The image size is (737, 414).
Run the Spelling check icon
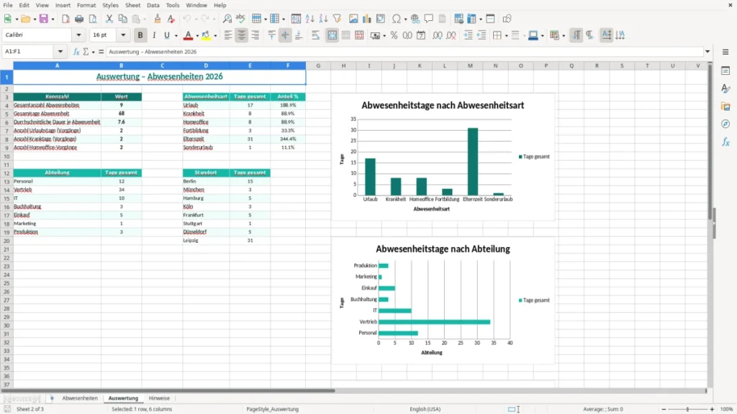tap(240, 19)
